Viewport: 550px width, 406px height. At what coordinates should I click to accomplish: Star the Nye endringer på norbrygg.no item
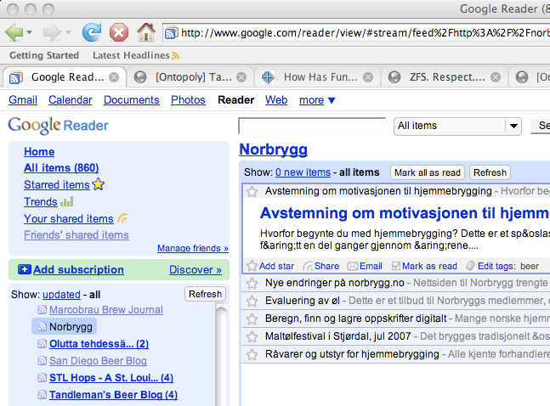click(x=252, y=283)
